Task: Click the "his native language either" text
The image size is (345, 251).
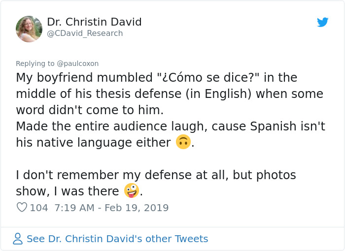Action: point(94,142)
